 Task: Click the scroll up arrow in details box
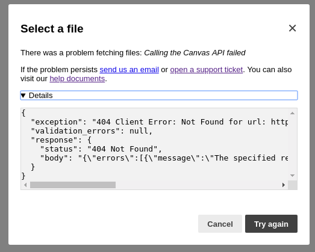pos(293,113)
